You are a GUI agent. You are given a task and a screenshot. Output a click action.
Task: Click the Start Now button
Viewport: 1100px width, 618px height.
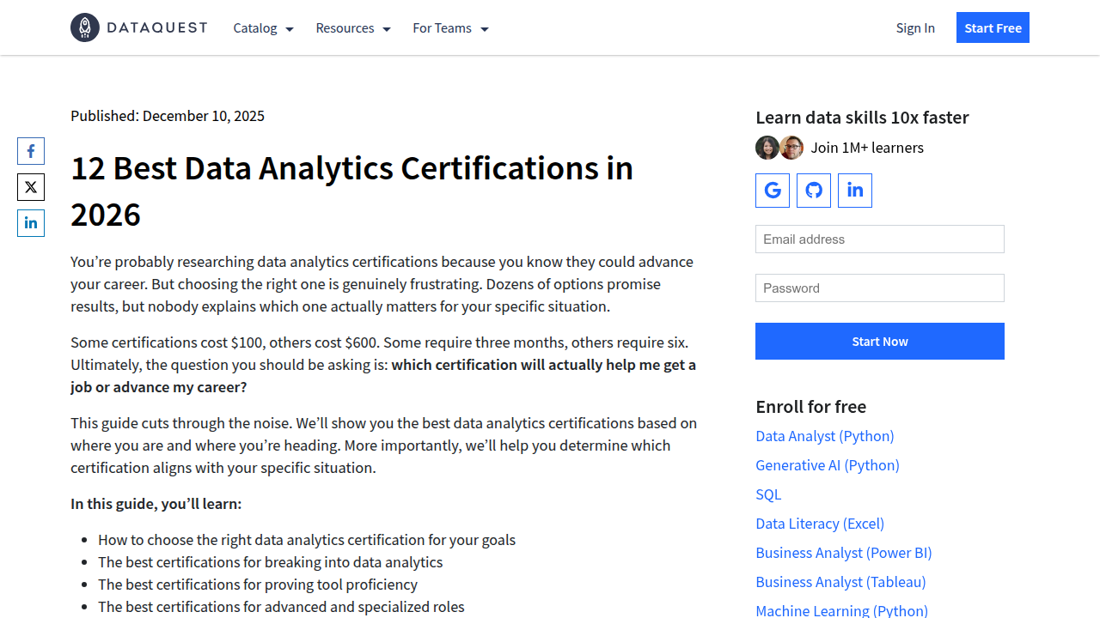click(880, 342)
